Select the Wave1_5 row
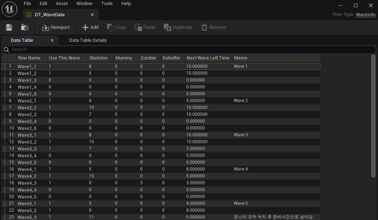The width and height of the screenshot is (378, 220). 161,94
